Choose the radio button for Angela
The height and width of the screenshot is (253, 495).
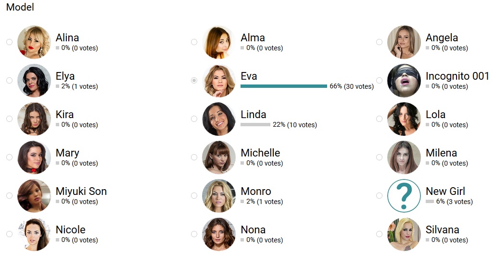[379, 42]
